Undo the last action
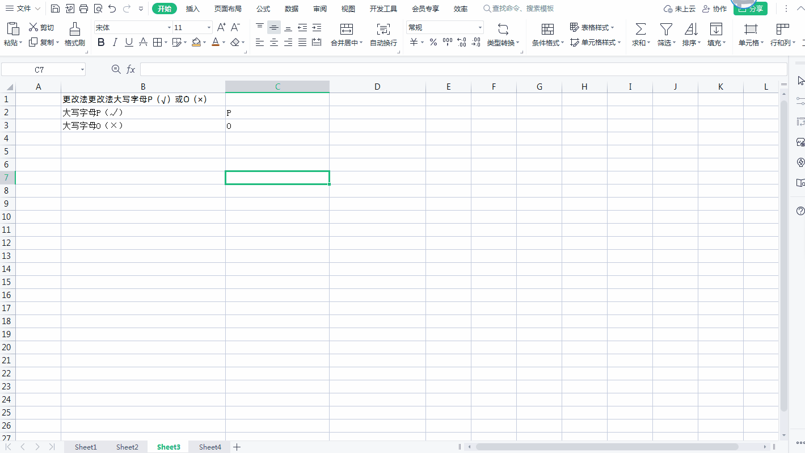Viewport: 805px width, 453px height. pyautogui.click(x=112, y=9)
